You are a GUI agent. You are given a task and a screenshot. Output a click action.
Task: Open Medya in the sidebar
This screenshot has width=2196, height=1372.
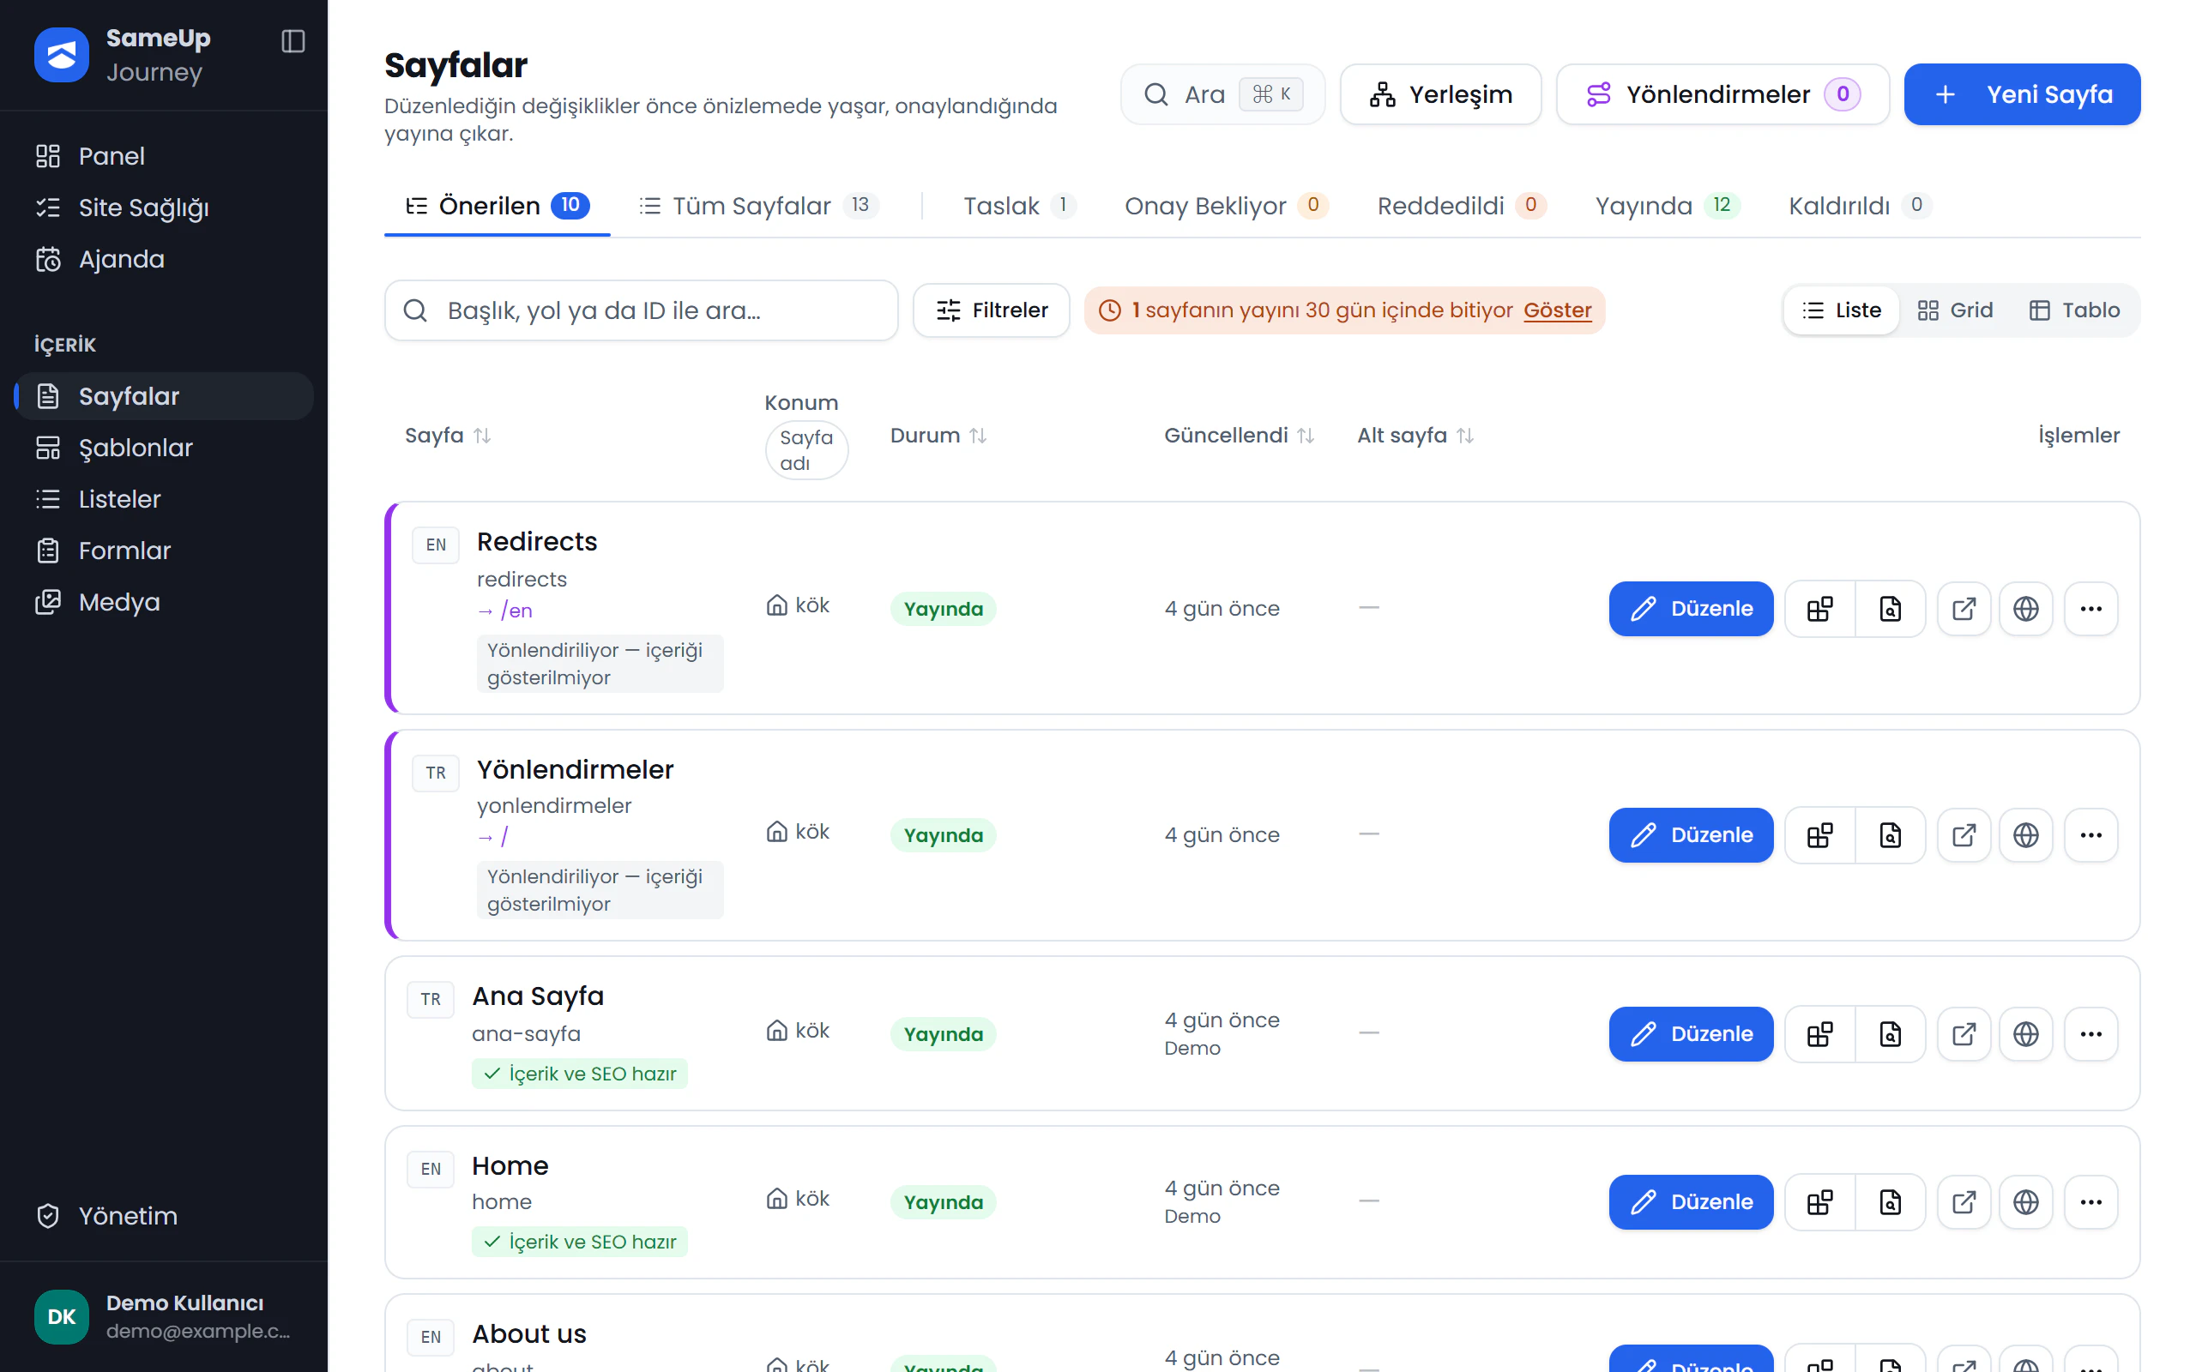[x=163, y=602]
